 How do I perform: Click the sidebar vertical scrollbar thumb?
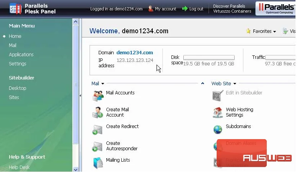[75, 84]
